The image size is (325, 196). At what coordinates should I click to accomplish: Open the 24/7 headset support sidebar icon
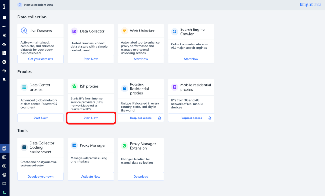(x=4, y=71)
